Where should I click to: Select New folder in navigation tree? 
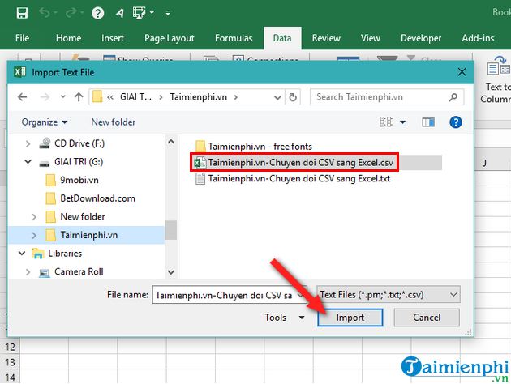tap(83, 217)
